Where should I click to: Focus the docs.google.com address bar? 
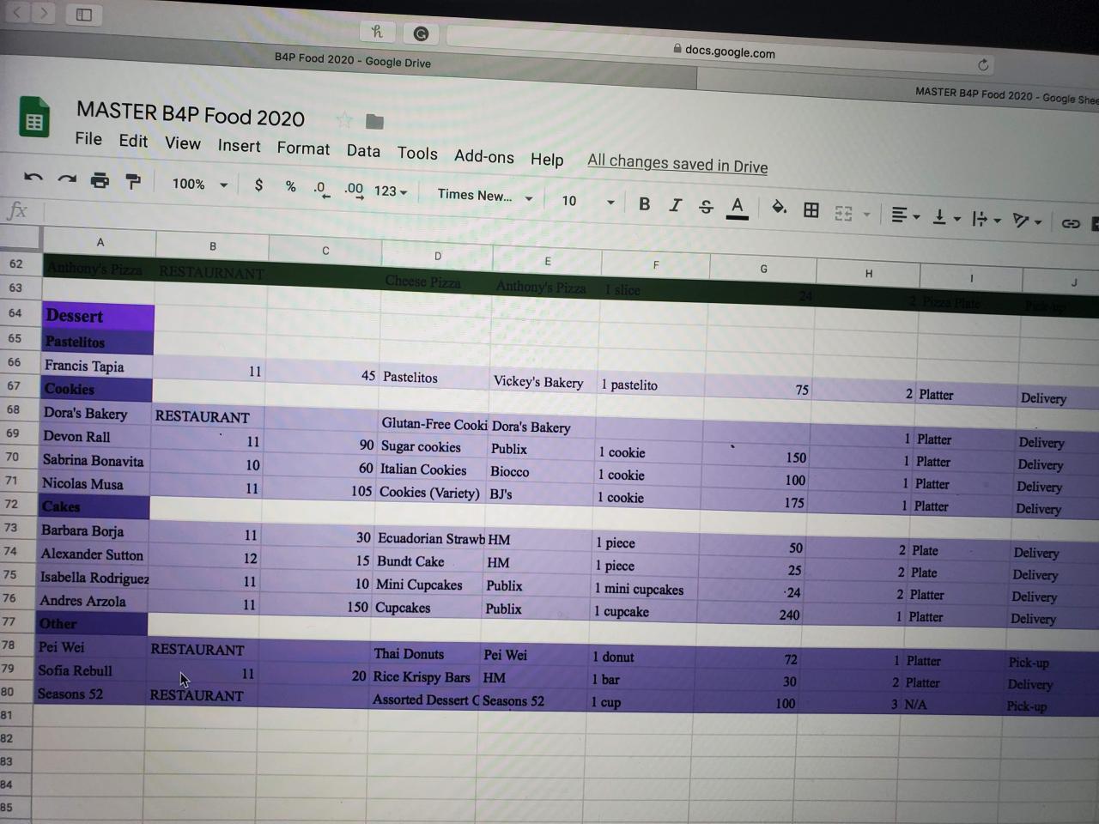(x=730, y=51)
